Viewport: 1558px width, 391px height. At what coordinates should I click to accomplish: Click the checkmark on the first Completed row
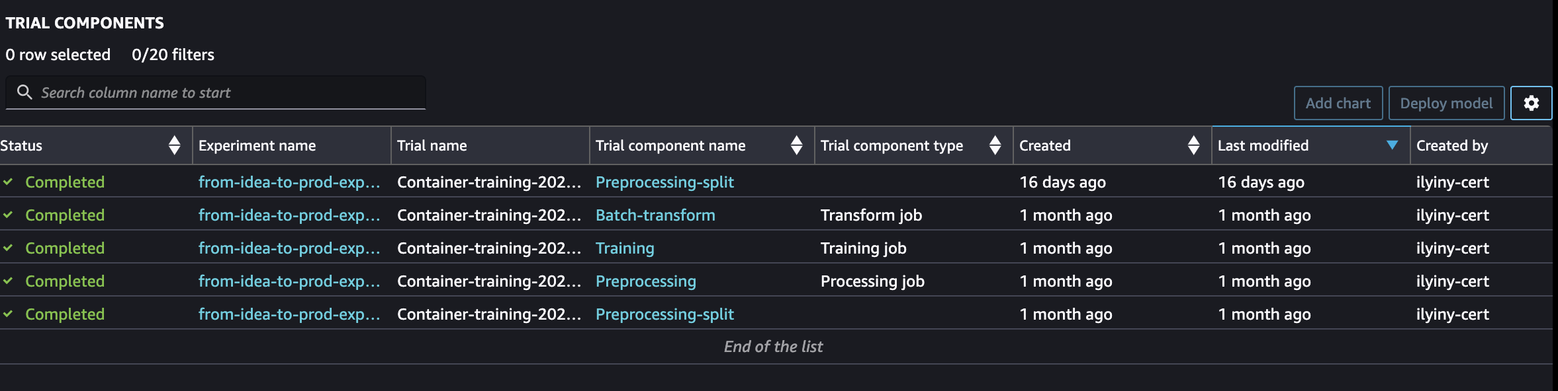click(x=8, y=182)
